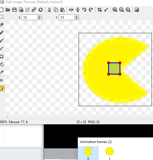Screen dimensions: 153x160
Task: Click the Save As icon
Action: click(21, 10)
